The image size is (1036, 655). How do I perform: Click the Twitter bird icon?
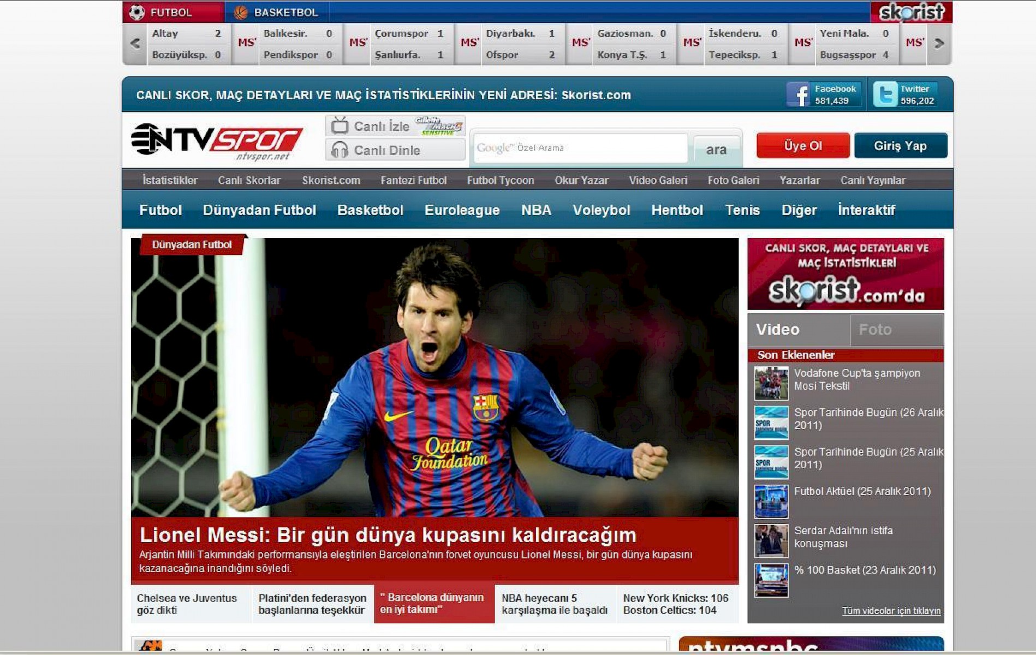click(x=885, y=95)
